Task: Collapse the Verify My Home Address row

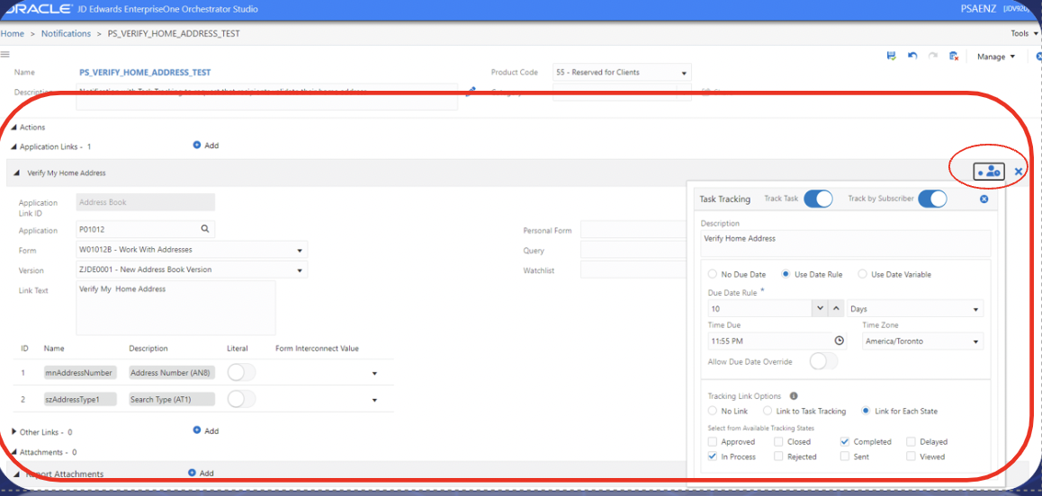Action: 16,173
